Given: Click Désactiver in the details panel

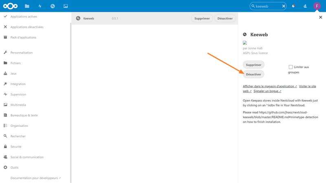Looking at the screenshot, I should [x=253, y=74].
